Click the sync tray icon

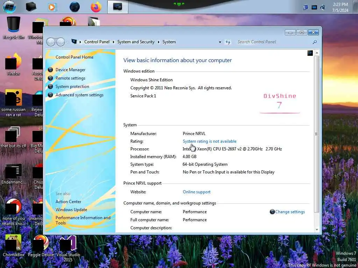pyautogui.click(x=323, y=7)
